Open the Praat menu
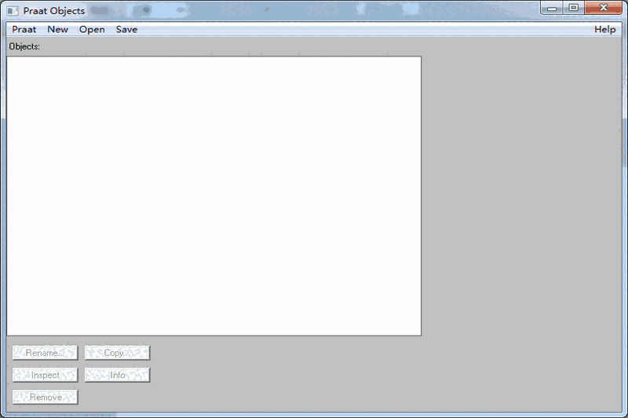The height and width of the screenshot is (418, 628). click(x=24, y=29)
